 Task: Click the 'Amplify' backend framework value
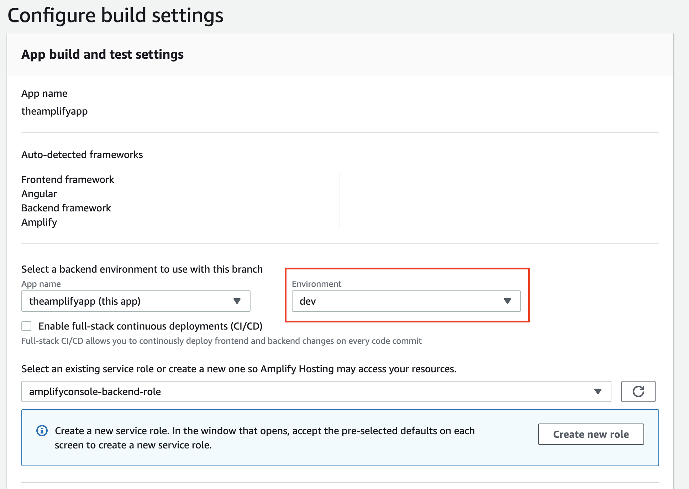tap(39, 222)
